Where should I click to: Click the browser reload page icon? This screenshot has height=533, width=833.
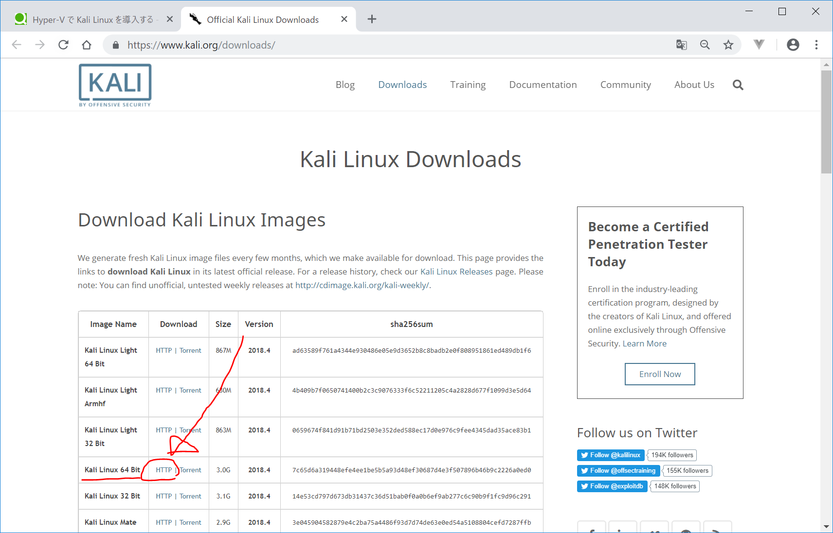(63, 45)
